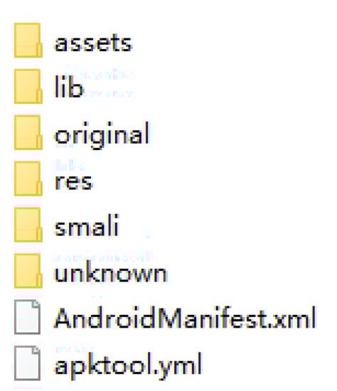Screen dimensions: 337x391
Task: Click the AndroidManifest.xml file name
Action: point(185,318)
